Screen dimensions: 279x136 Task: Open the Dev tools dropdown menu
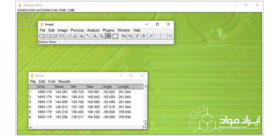tap(124, 36)
